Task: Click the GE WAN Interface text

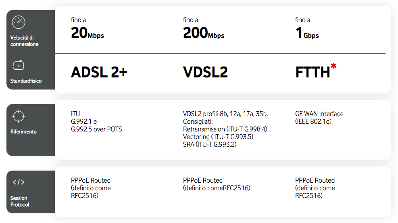Action: click(x=319, y=114)
